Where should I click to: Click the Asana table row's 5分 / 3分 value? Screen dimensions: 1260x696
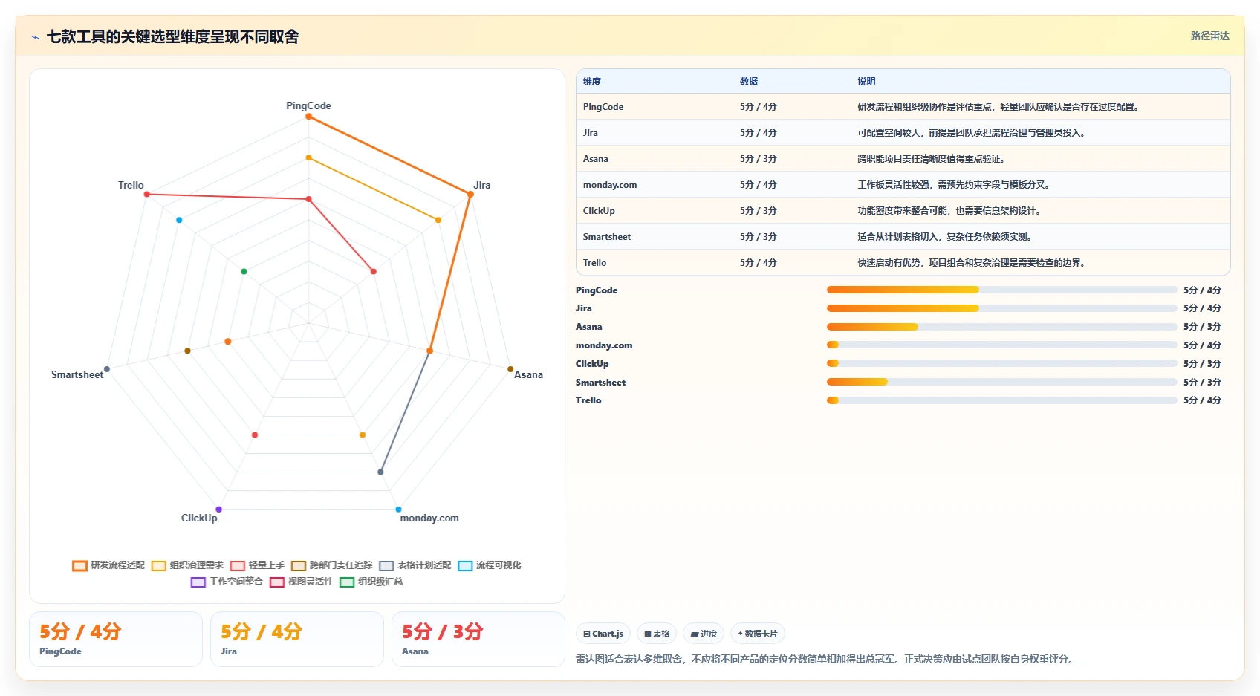759,159
